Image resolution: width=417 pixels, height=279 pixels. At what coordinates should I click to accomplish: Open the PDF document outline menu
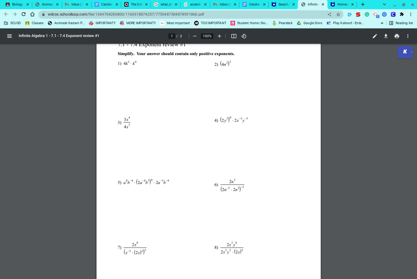click(x=10, y=36)
